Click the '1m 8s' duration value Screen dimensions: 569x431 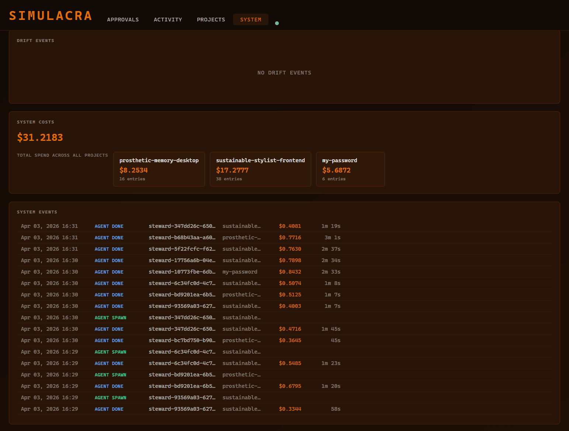tap(332, 283)
